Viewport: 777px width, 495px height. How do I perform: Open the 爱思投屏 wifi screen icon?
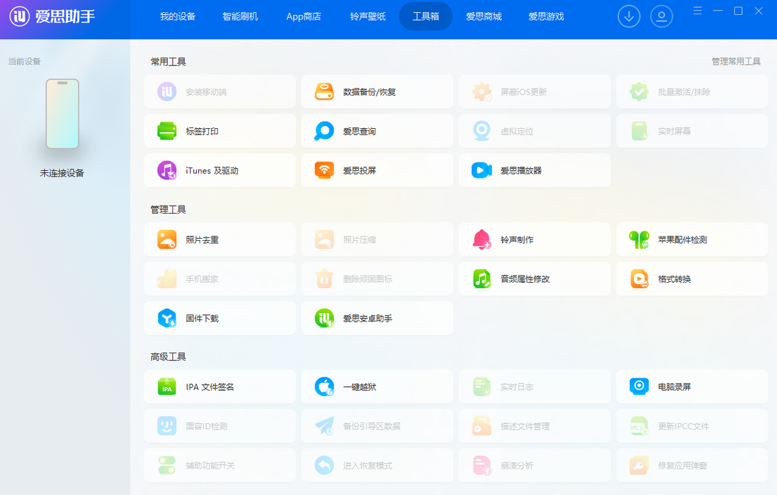tap(324, 170)
